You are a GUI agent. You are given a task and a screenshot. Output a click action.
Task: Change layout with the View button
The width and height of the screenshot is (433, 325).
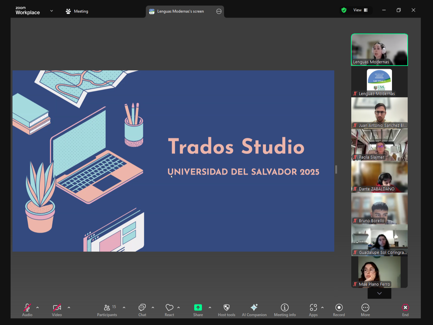pyautogui.click(x=361, y=10)
